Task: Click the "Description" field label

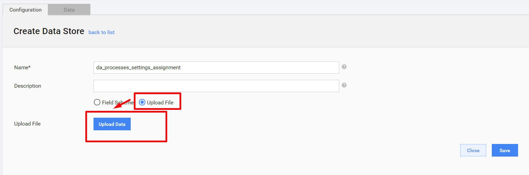Action: 28,86
